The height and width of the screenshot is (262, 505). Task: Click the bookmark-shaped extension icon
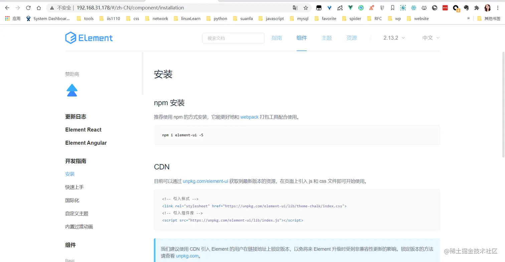click(392, 8)
